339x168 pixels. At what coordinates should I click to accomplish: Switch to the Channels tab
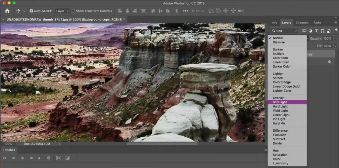click(x=302, y=23)
